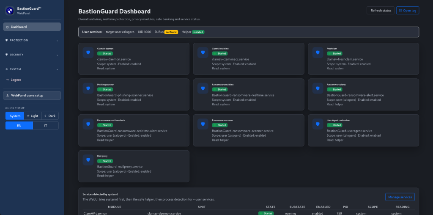Click the Started badge on Mail proxy card
This screenshot has height=215, width=433.
click(105, 161)
